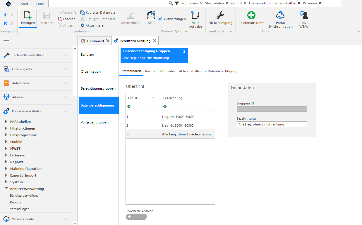This screenshot has width=362, height=225.
Task: Start Portal Synchronisation
Action: [x=280, y=20]
